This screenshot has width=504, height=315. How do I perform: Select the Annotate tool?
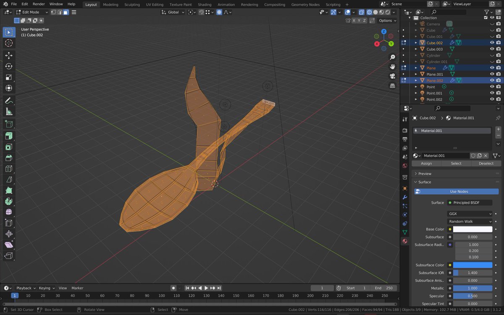pos(9,101)
